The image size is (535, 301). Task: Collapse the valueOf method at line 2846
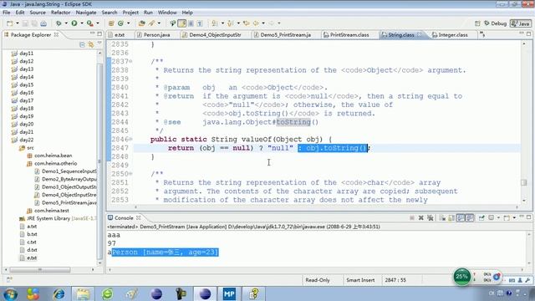point(130,140)
